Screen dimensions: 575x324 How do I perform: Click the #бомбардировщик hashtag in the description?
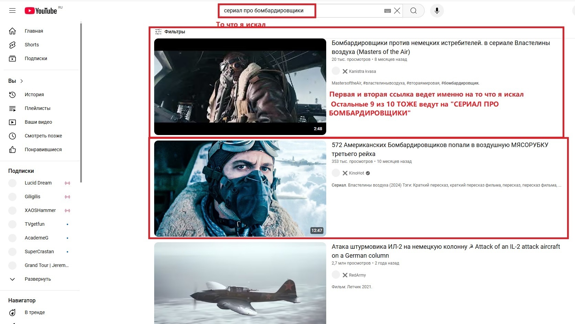[x=460, y=83]
